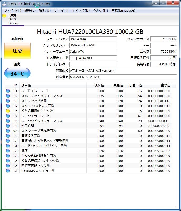Select the 注意 34 °C disk tab
This screenshot has height=211, width=181.
[x=13, y=19]
